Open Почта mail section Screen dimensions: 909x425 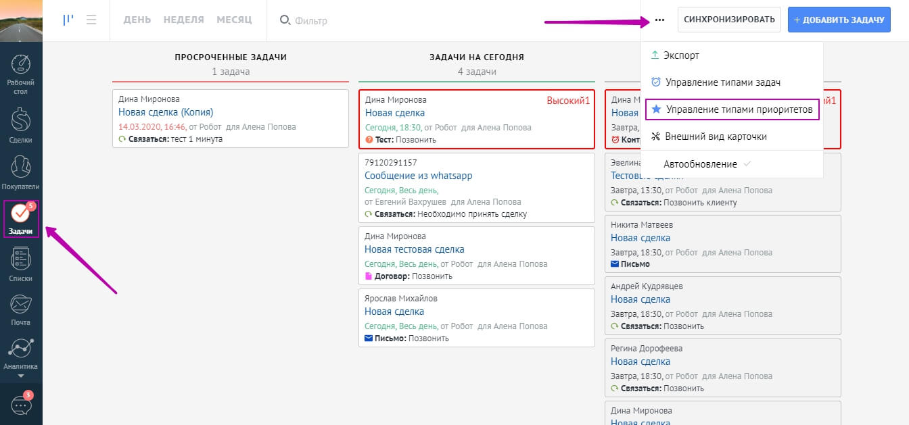21,309
